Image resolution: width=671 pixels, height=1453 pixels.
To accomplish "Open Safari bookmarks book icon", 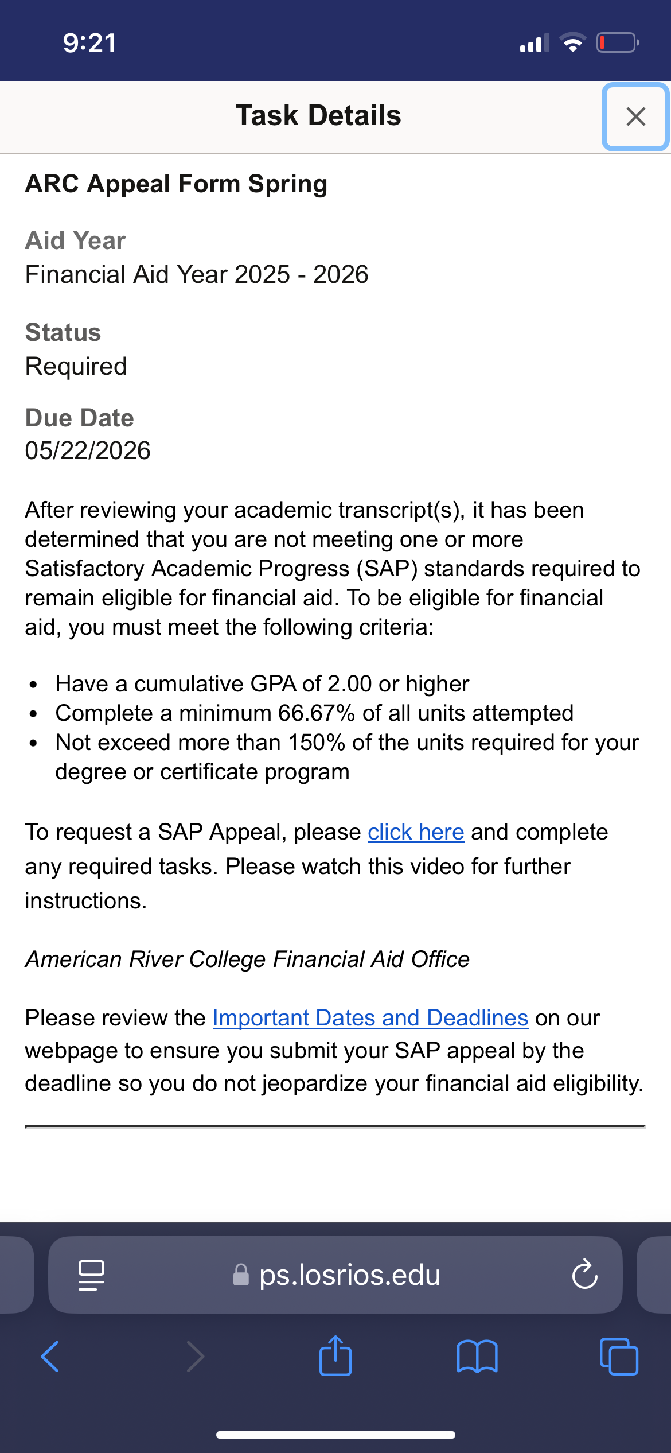I will coord(477,1357).
